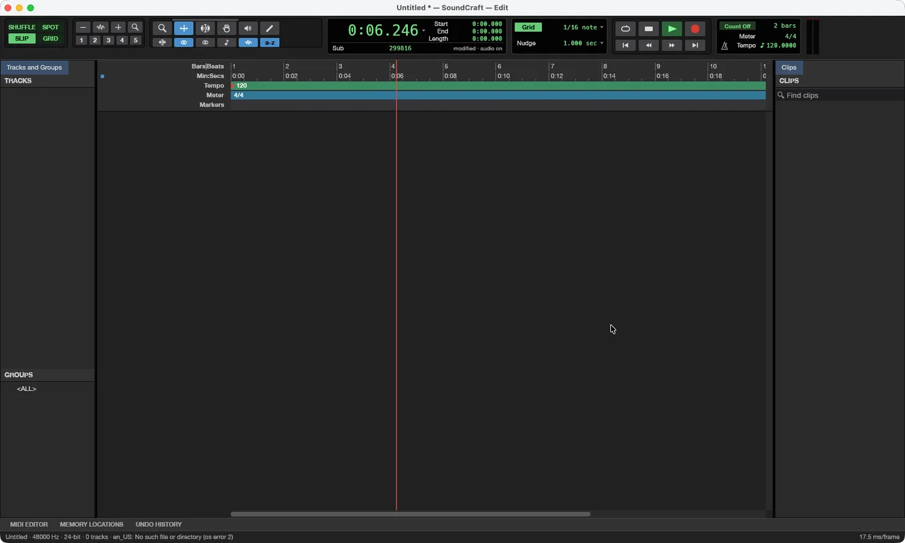
Task: Click the Fast Forward transport button
Action: click(x=672, y=45)
